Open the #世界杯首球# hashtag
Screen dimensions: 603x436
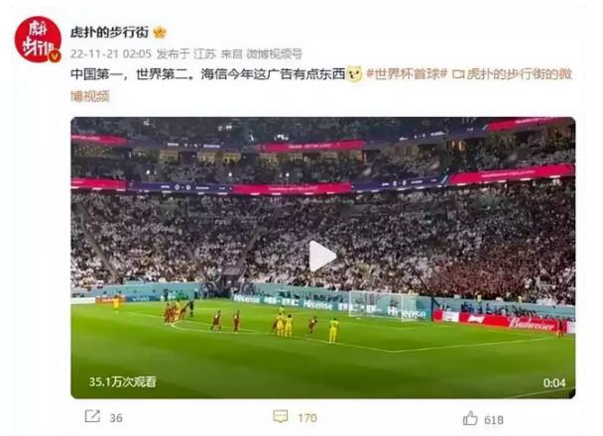pyautogui.click(x=406, y=73)
